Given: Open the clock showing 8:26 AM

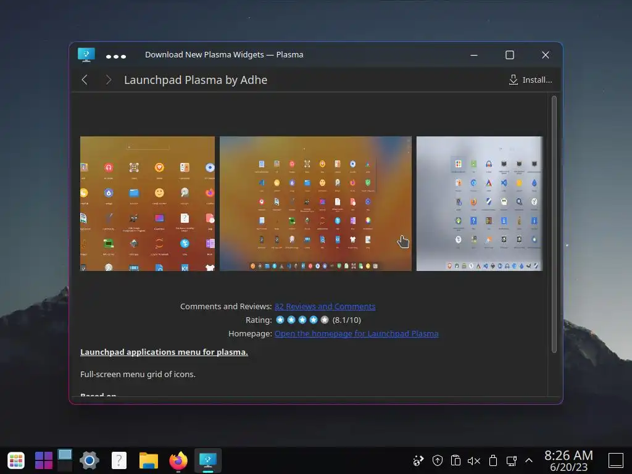Looking at the screenshot, I should (x=568, y=460).
